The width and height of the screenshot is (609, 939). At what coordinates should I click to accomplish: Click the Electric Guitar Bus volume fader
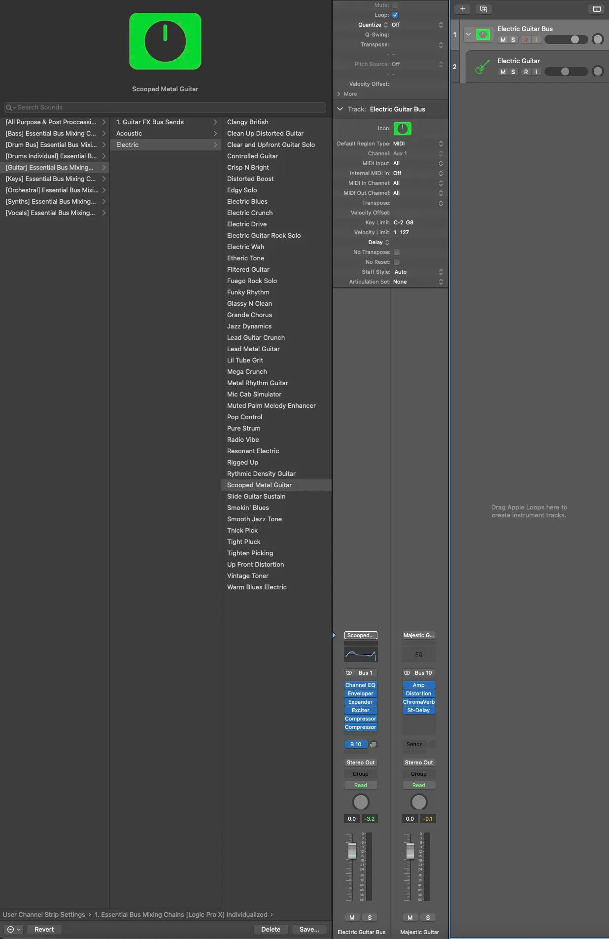pos(352,851)
